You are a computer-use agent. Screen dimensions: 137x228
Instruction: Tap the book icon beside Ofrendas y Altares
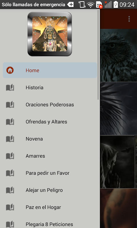(x=10, y=122)
